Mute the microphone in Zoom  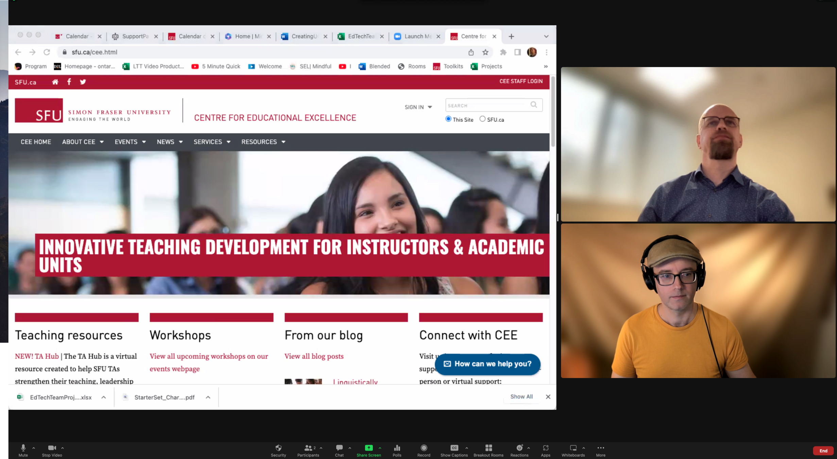coord(23,448)
